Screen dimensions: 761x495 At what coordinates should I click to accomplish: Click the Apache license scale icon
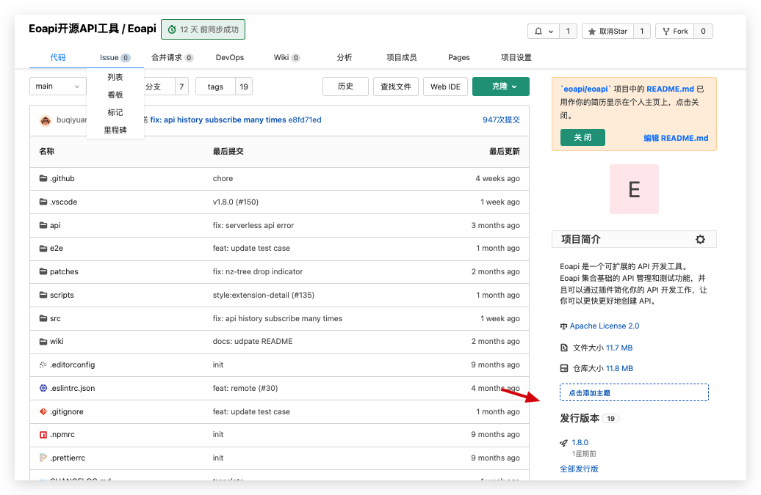(563, 326)
